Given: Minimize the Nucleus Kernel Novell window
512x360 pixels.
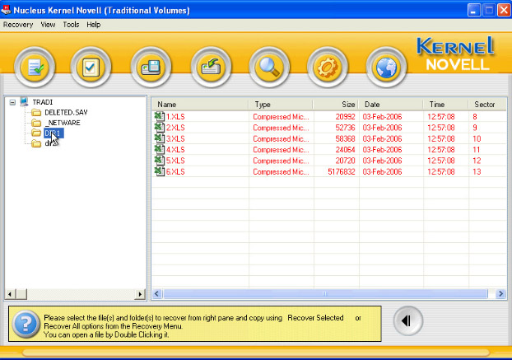Looking at the screenshot, I should [474, 10].
